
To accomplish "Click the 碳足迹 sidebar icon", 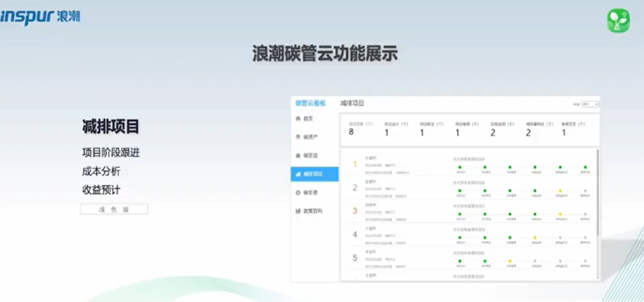I will (x=298, y=156).
